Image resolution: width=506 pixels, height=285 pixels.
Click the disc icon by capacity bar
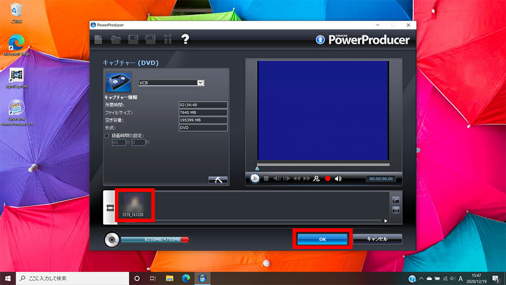point(112,240)
